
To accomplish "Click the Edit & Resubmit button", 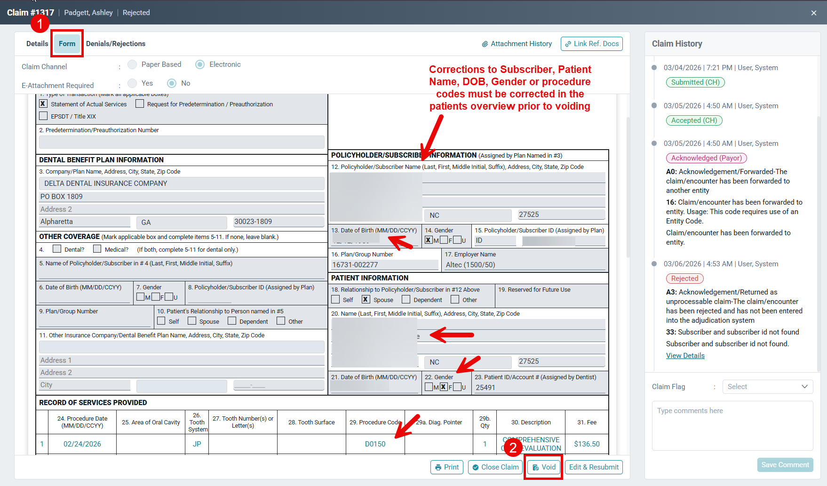I will pyautogui.click(x=594, y=467).
